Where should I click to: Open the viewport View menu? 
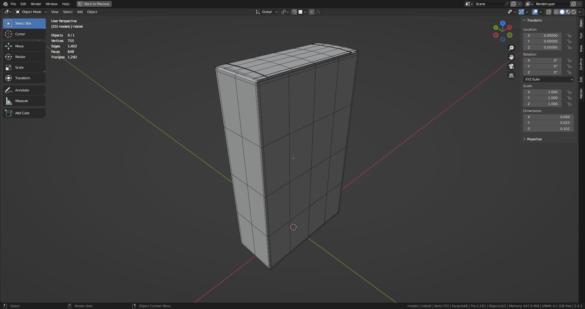tap(55, 12)
